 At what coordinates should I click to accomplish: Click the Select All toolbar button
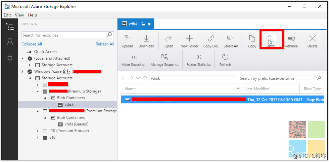tap(231, 41)
